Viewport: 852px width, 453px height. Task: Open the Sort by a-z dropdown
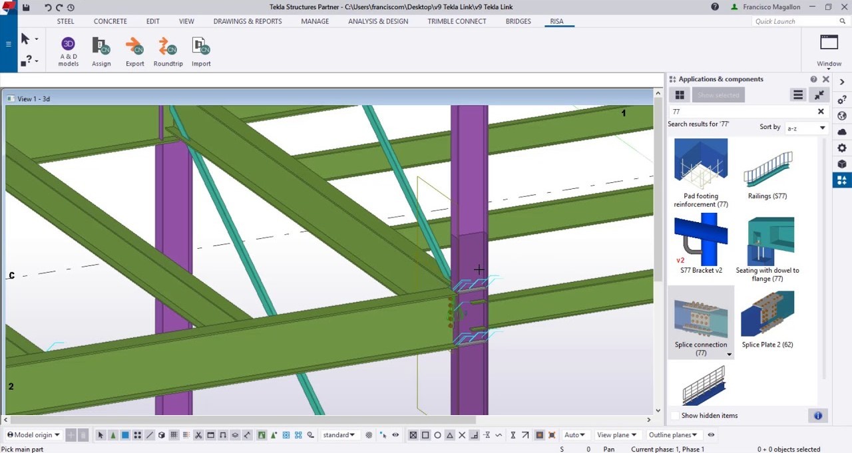coord(805,128)
